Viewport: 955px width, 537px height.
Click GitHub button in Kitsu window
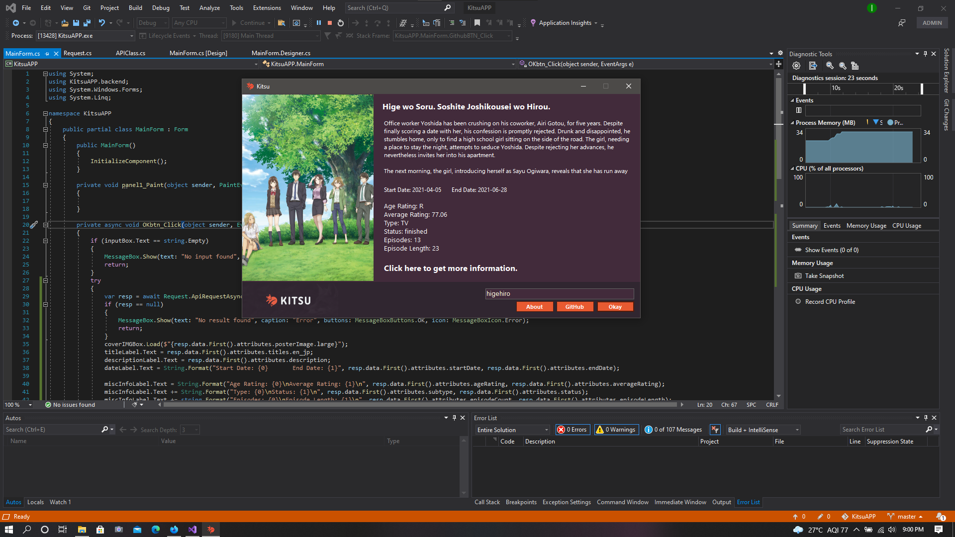point(574,307)
